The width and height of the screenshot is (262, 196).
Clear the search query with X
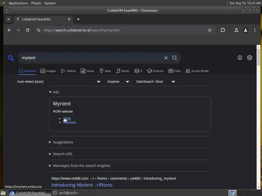click(x=166, y=58)
